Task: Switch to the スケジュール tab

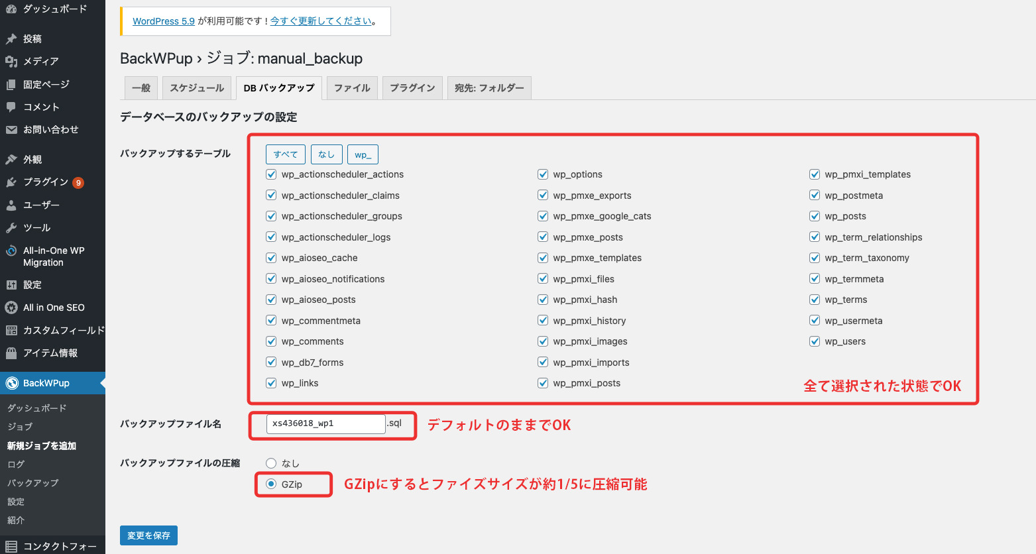Action: click(x=197, y=88)
